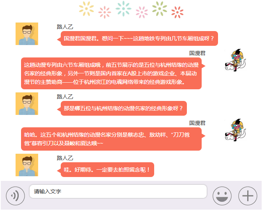
Task: Click 国漫君's monkey avatar on second reply
Action: tap(236, 130)
